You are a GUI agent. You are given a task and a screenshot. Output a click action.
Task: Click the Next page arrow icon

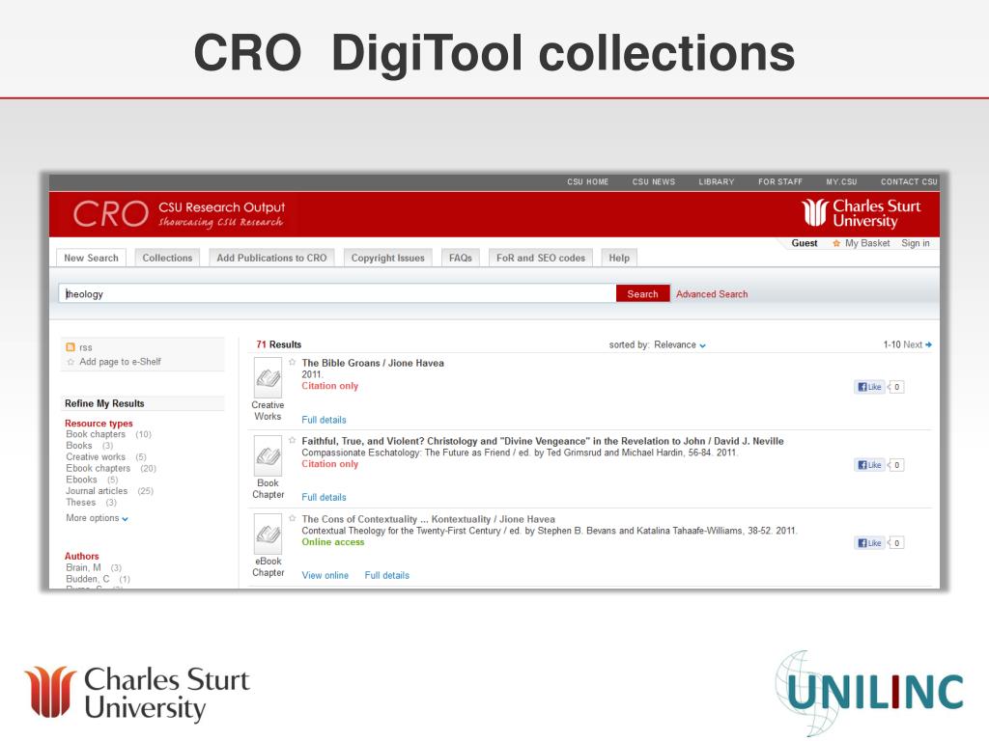(x=928, y=344)
